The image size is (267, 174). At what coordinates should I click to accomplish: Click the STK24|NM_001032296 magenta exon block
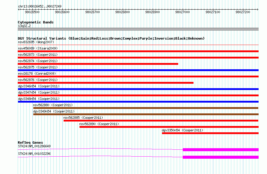pos(221,157)
